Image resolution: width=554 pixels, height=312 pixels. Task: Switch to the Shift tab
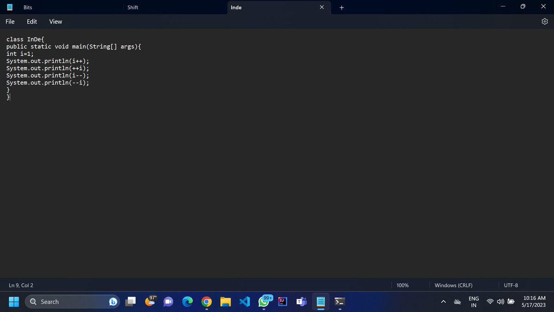tap(132, 7)
